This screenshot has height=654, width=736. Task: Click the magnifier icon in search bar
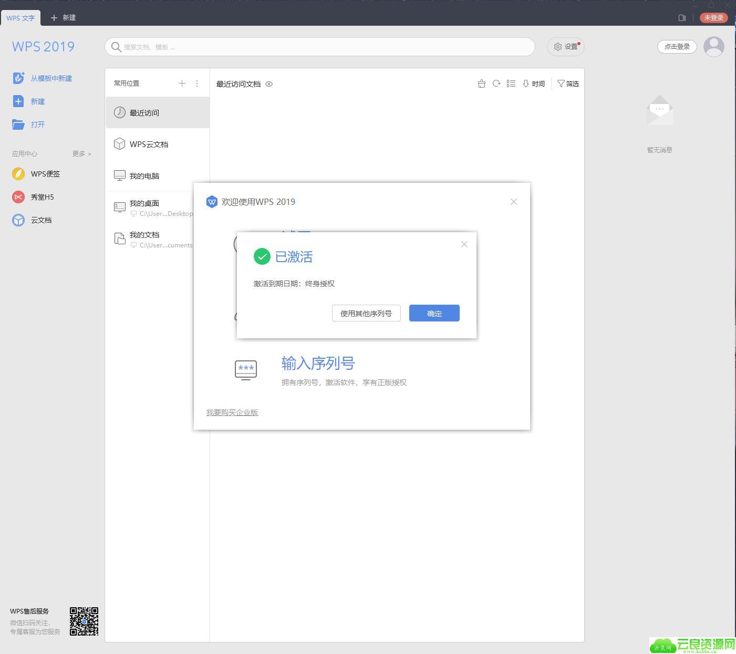[x=116, y=47]
